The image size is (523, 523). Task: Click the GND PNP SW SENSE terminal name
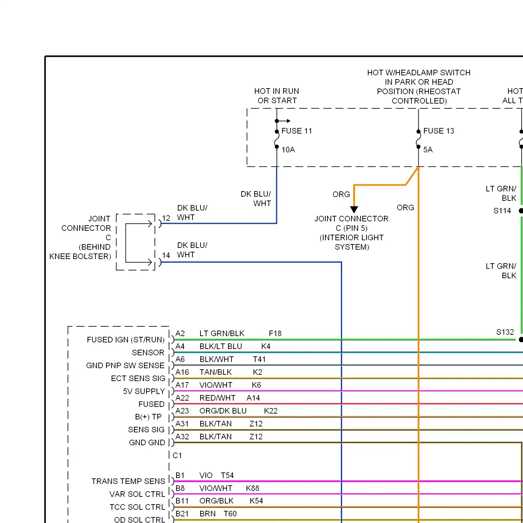[x=125, y=365]
